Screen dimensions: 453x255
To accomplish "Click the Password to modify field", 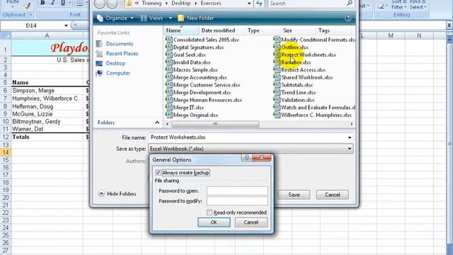I will (x=237, y=201).
